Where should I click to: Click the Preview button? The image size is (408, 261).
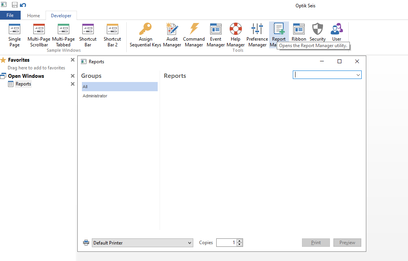tap(347, 243)
